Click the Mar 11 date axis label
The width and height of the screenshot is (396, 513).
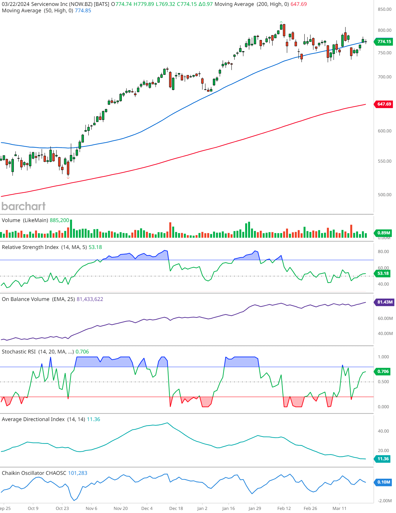coord(339,508)
